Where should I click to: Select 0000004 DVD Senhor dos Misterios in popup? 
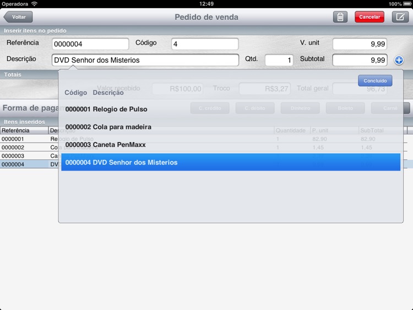pos(231,162)
